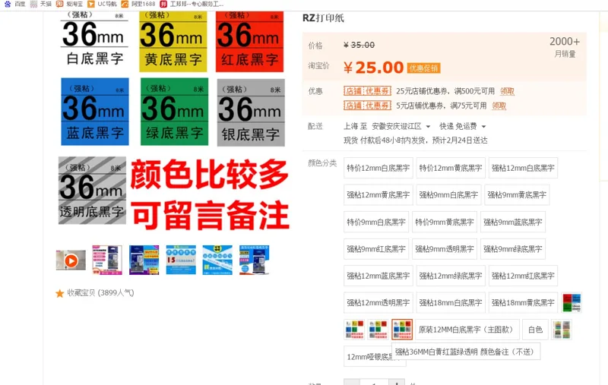Image resolution: width=608 pixels, height=385 pixels.
Task: Click the 36mm 绿底黑字 label in main image
Action: pyautogui.click(x=174, y=112)
